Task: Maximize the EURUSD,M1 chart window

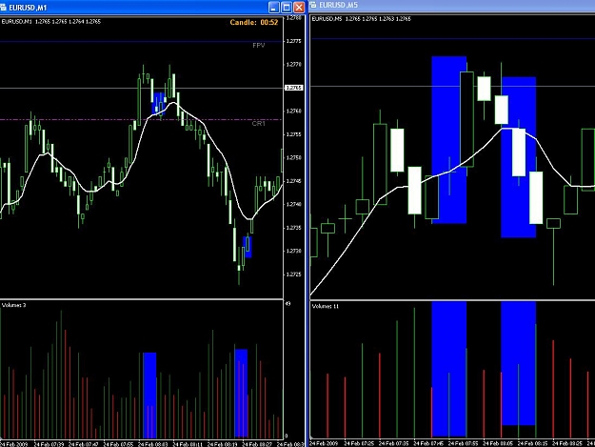Action: (287, 8)
